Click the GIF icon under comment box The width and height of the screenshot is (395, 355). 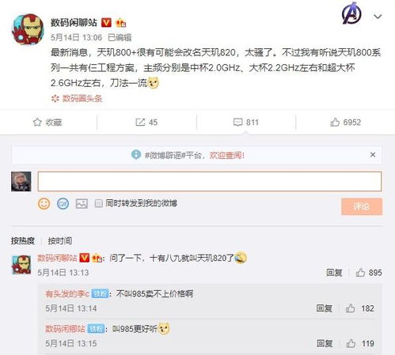(x=63, y=203)
